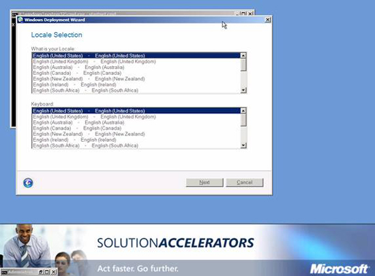The image size is (375, 276).
Task: Select English (United Kingdom) in Keyboard list
Action: point(136,117)
